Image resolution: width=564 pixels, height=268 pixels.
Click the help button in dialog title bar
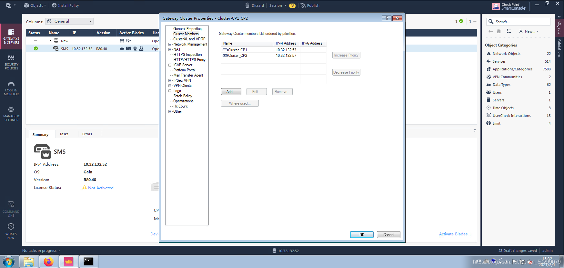pyautogui.click(x=387, y=18)
